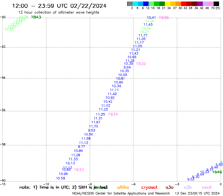The height and width of the screenshot is (196, 223).
Task: Click the wave height value '11.33'
Action: coord(73,159)
